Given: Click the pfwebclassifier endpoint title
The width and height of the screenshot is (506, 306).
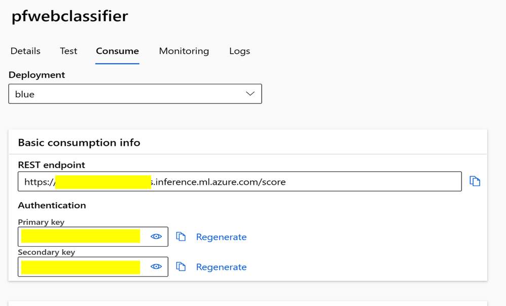Looking at the screenshot, I should 69,16.
